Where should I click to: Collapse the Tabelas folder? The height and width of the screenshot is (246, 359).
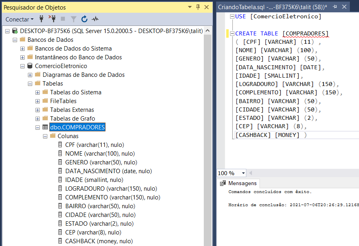(30, 84)
